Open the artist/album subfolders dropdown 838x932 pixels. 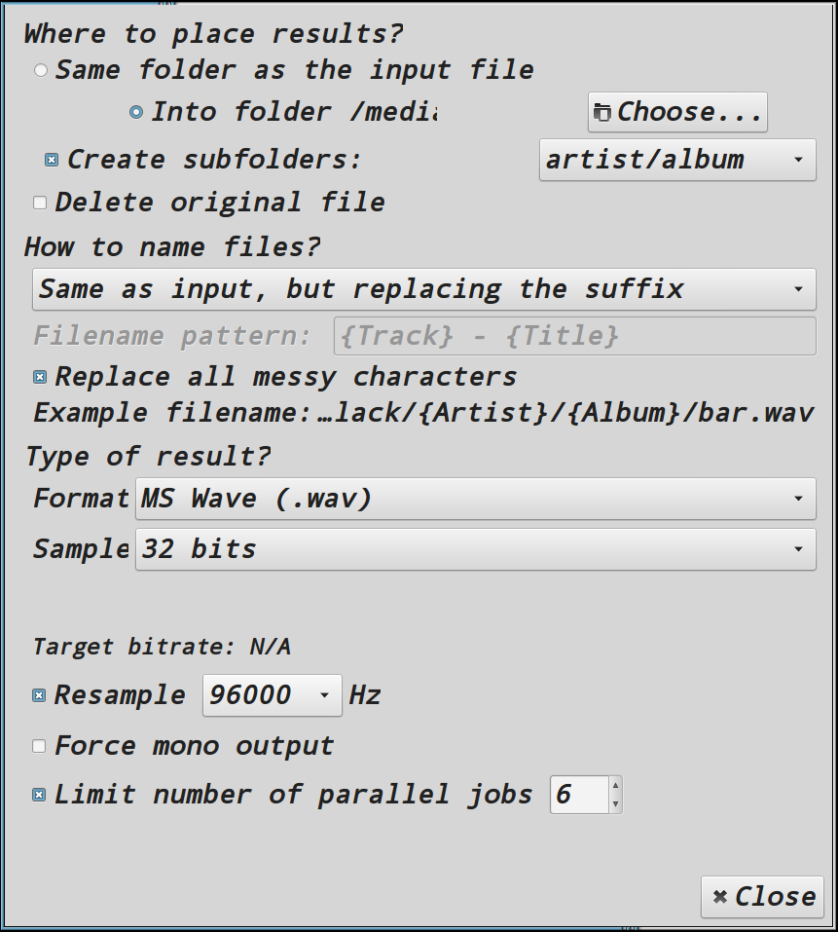[x=677, y=160]
